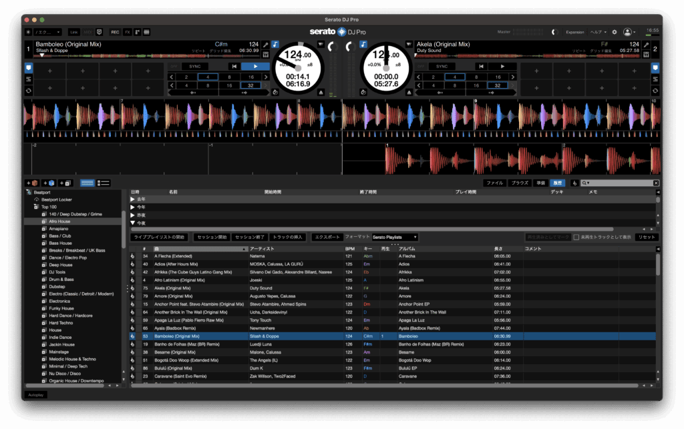Image resolution: width=684 pixels, height=429 pixels.
Task: Turn sync OFF on deck 1
Action: tap(174, 67)
